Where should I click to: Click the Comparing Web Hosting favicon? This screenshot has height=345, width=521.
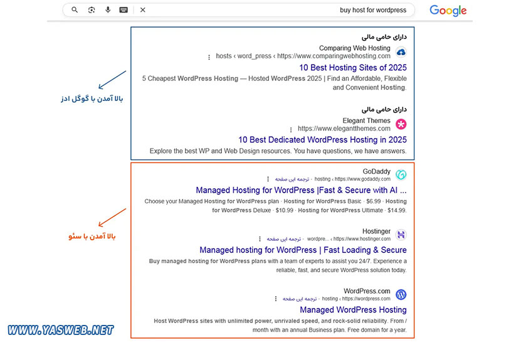(401, 52)
